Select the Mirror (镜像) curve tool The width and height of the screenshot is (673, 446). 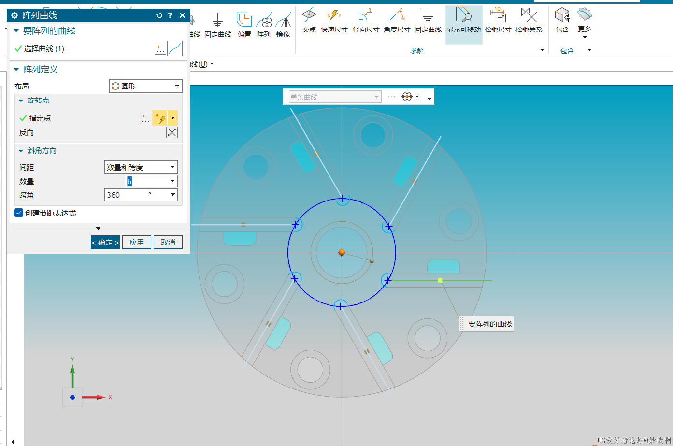[x=283, y=24]
